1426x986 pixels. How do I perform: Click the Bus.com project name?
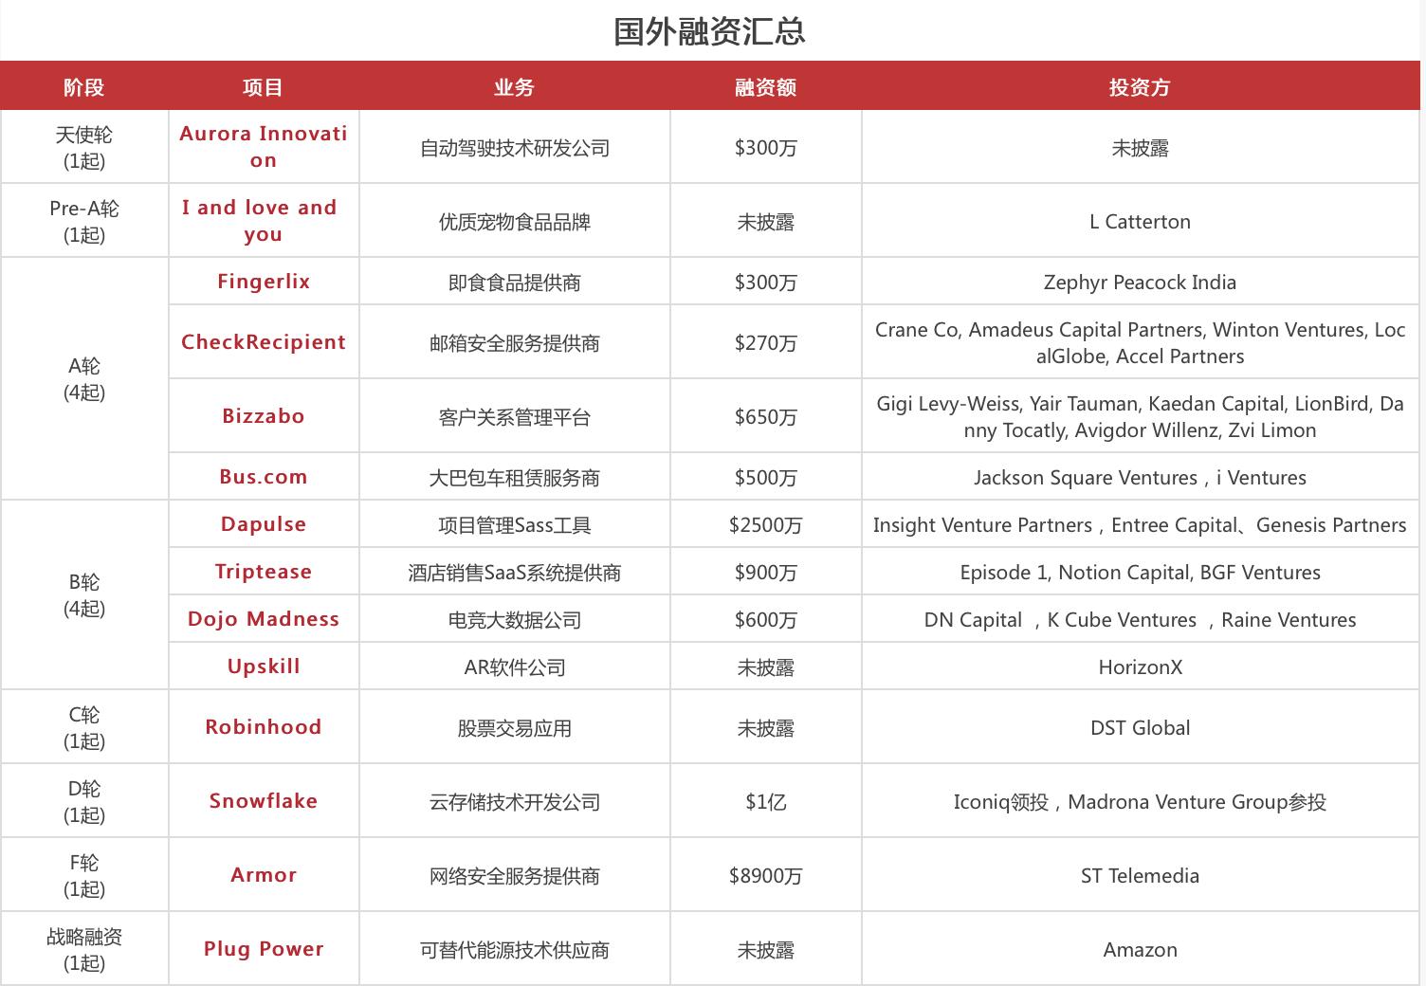264,477
